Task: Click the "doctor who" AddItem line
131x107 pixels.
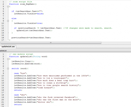Action: (x=34, y=102)
